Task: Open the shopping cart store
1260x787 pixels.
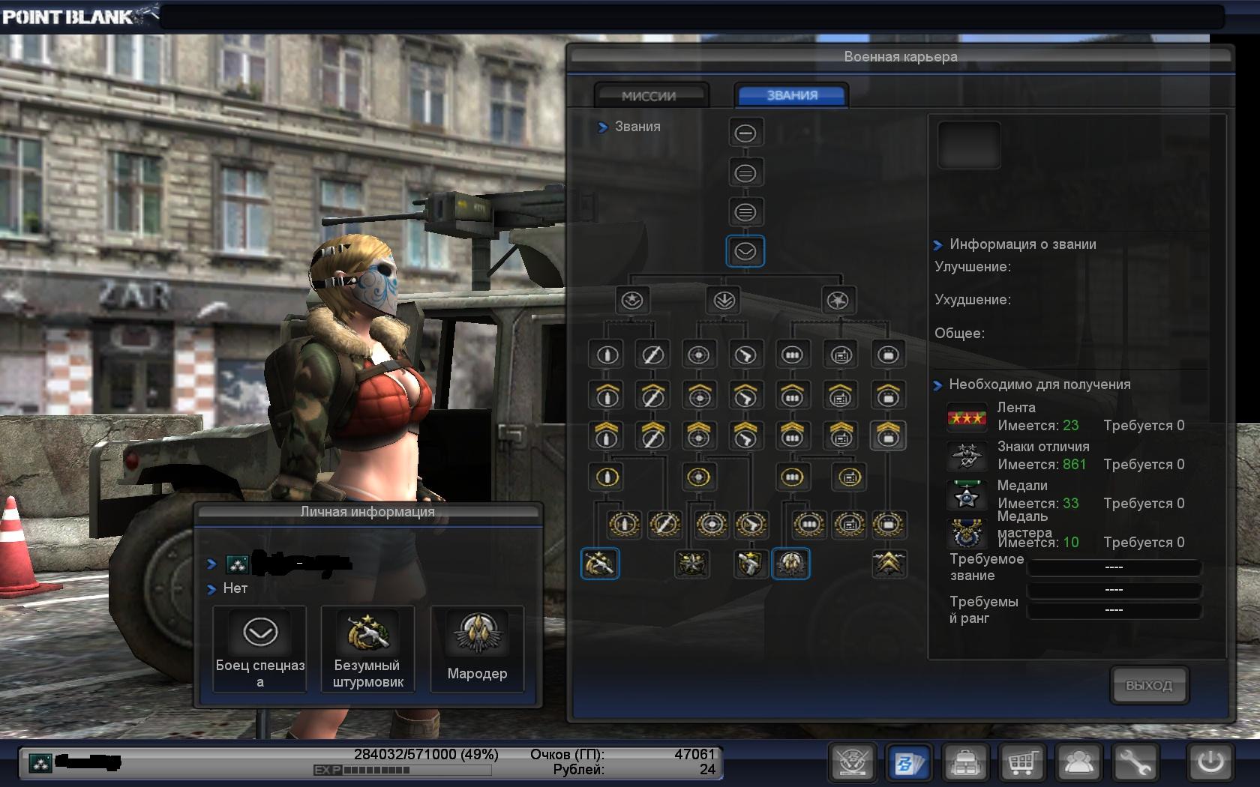Action: (1022, 763)
